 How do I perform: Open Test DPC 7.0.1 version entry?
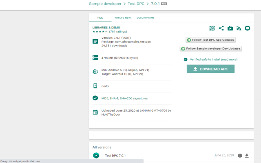coord(115,156)
